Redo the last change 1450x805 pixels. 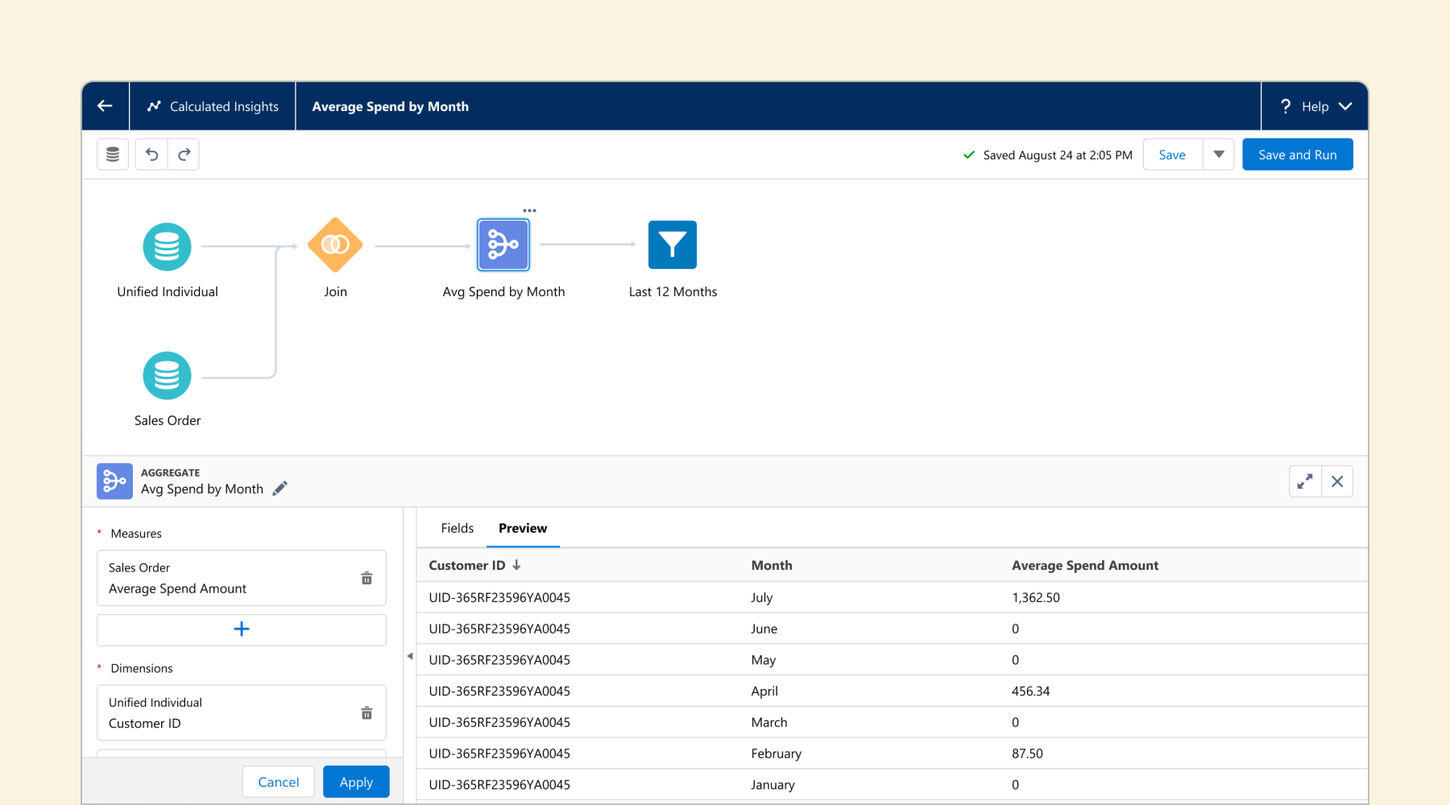184,154
